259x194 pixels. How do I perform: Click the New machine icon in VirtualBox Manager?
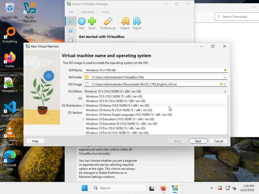click(x=82, y=23)
